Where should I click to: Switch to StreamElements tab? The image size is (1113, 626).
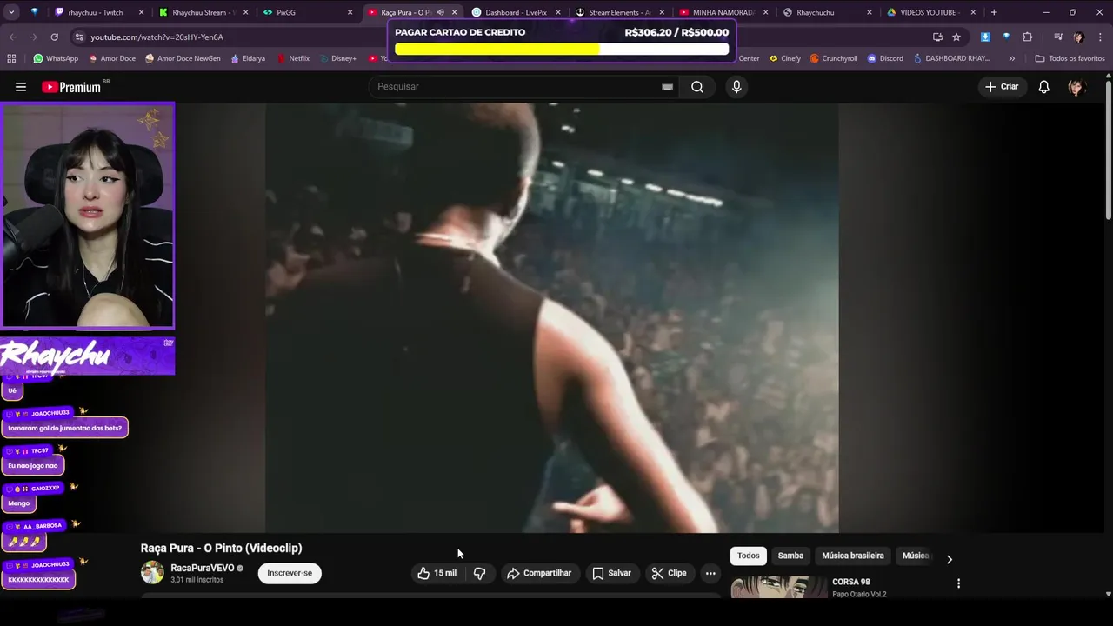[619, 12]
